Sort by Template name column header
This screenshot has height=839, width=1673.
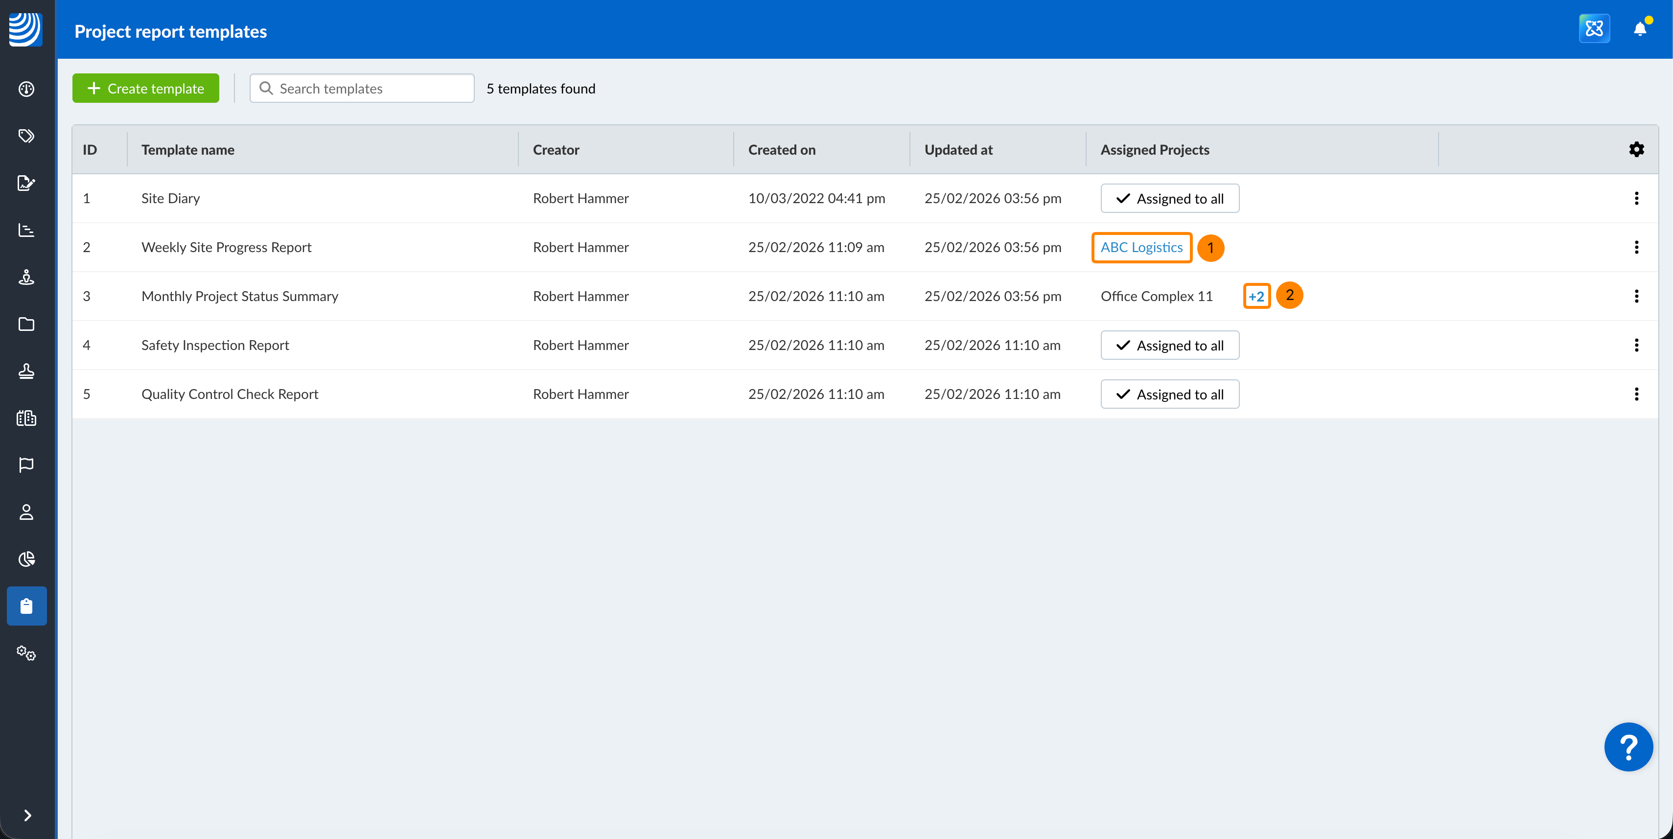coord(187,149)
